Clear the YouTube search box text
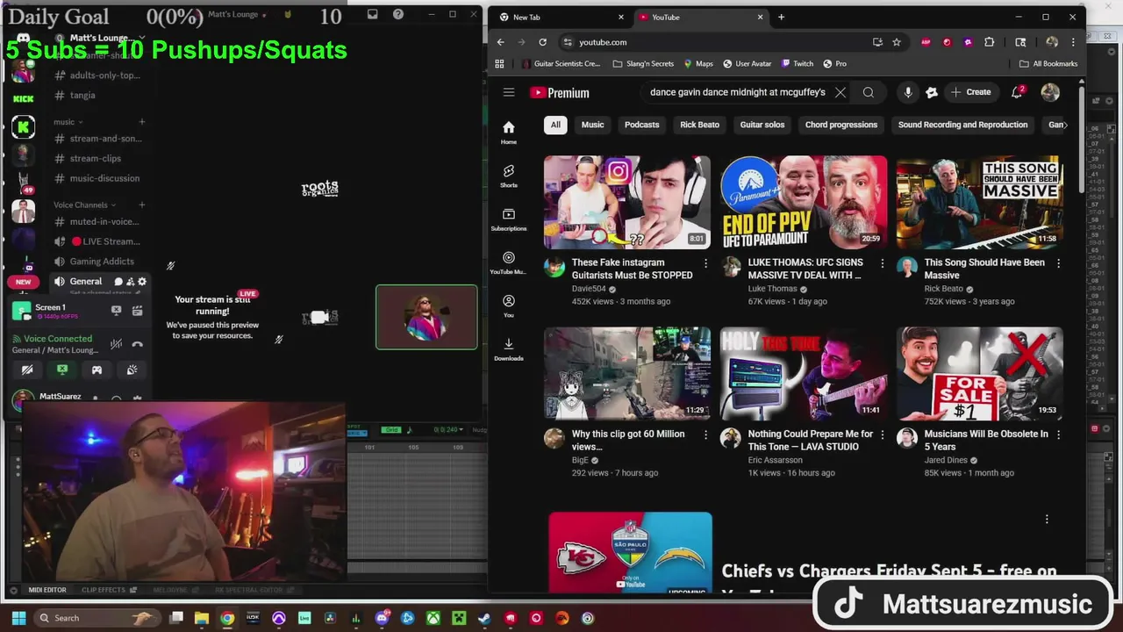The width and height of the screenshot is (1123, 632). click(x=840, y=92)
